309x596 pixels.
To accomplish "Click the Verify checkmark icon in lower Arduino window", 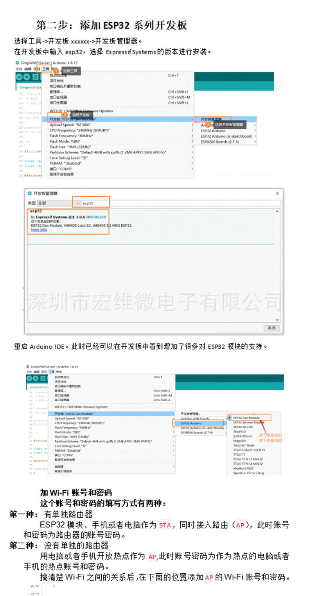I will point(30,378).
